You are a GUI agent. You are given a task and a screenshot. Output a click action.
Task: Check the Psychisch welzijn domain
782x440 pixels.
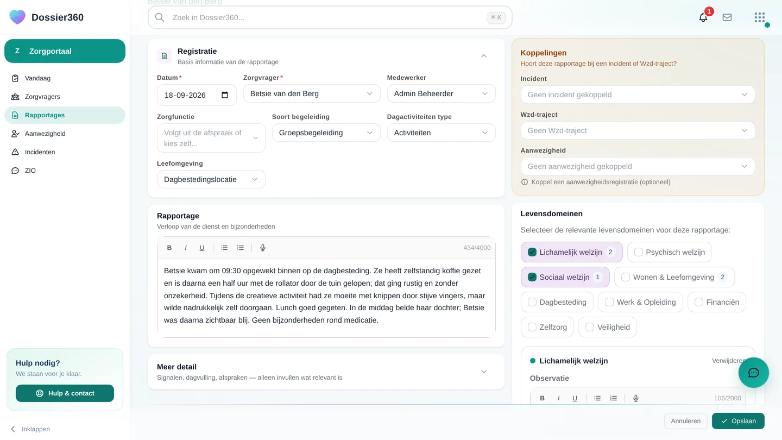pyautogui.click(x=639, y=252)
